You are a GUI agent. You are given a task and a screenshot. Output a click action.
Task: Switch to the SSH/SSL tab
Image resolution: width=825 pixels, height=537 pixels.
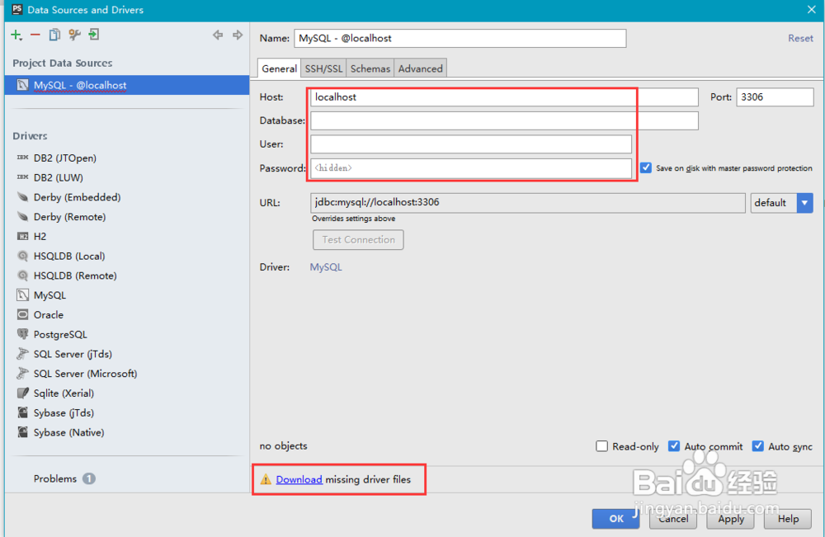click(323, 68)
